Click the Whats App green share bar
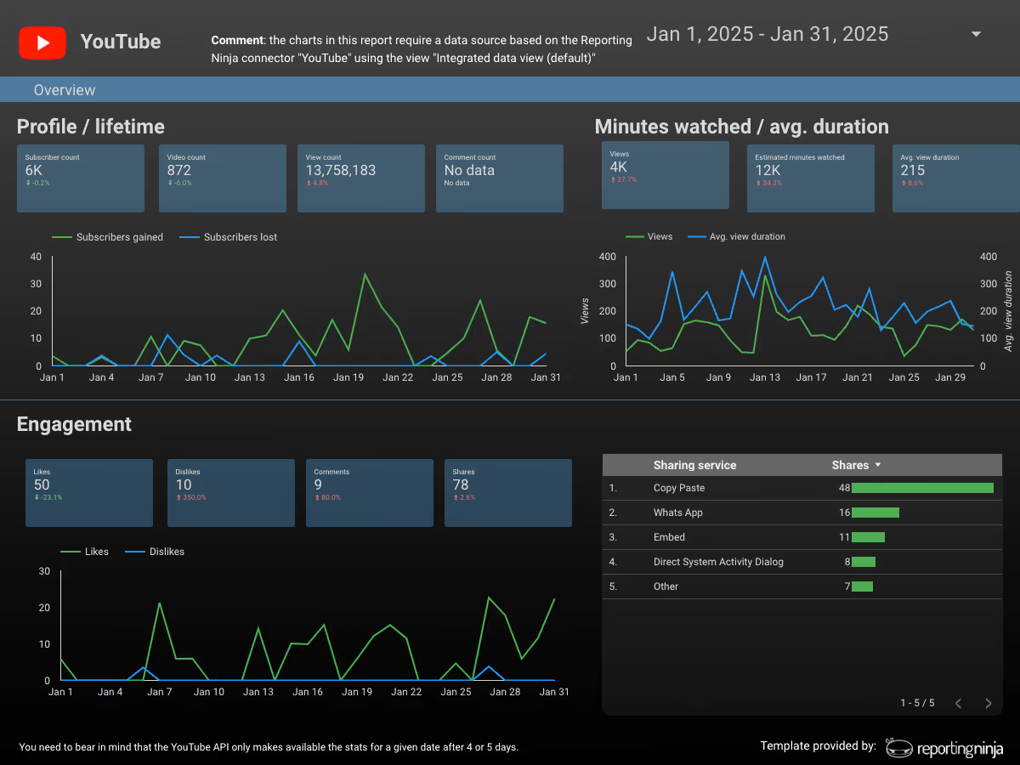The height and width of the screenshot is (765, 1020). pyautogui.click(x=875, y=513)
